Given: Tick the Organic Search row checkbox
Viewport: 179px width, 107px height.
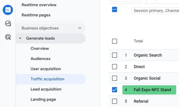Looking at the screenshot, I should (115, 55).
